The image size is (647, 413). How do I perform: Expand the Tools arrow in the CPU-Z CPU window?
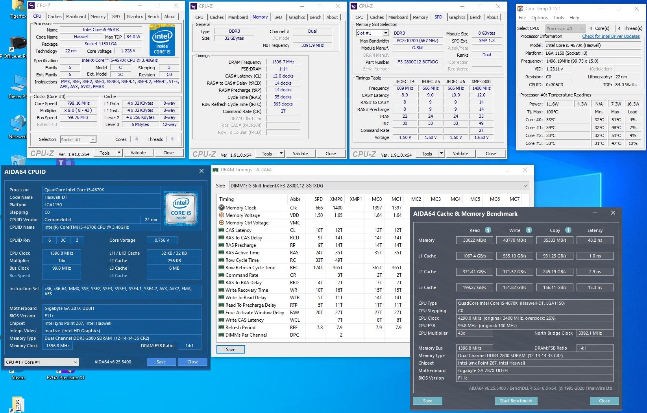[x=119, y=153]
